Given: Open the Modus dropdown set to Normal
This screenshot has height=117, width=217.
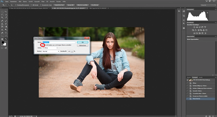Looking at the screenshot, I should click(x=51, y=51).
